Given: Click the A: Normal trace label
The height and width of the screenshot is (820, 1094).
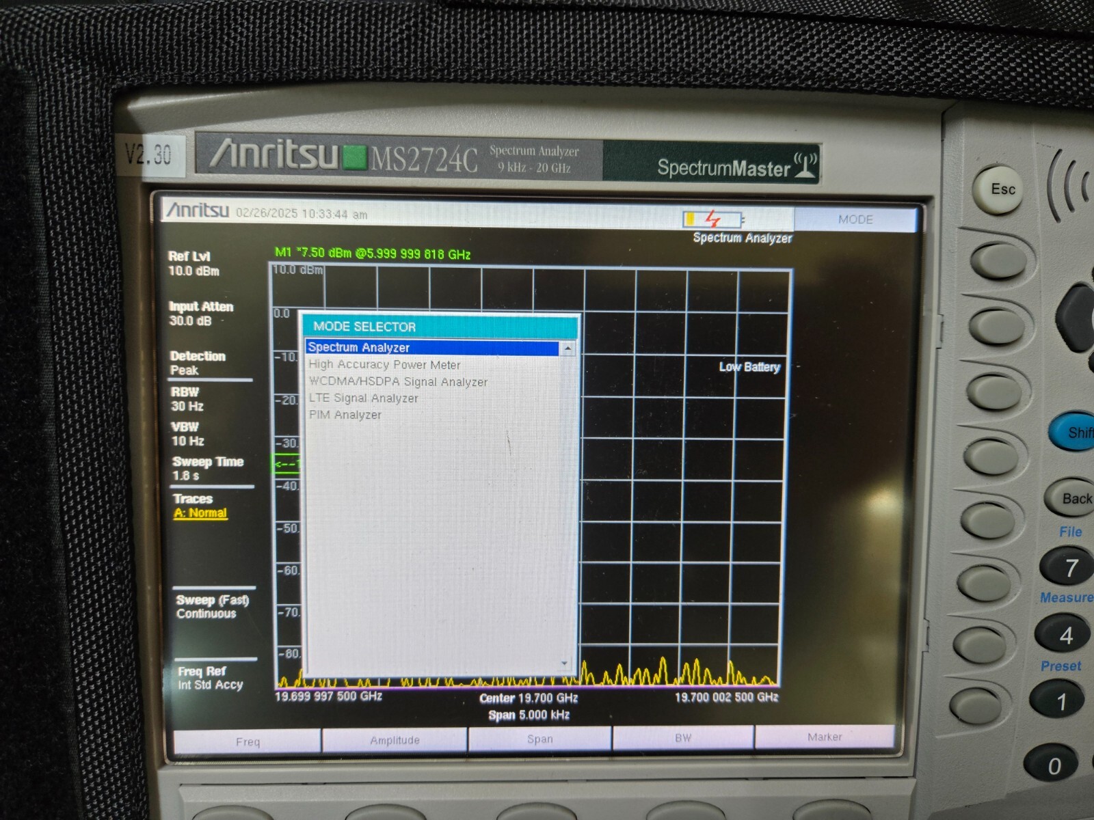Looking at the screenshot, I should (x=200, y=513).
